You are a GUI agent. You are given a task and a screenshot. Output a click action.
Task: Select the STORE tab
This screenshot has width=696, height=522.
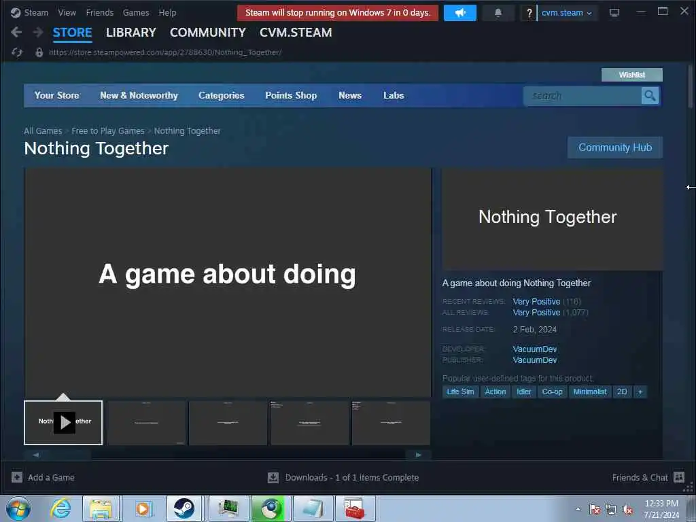72,33
